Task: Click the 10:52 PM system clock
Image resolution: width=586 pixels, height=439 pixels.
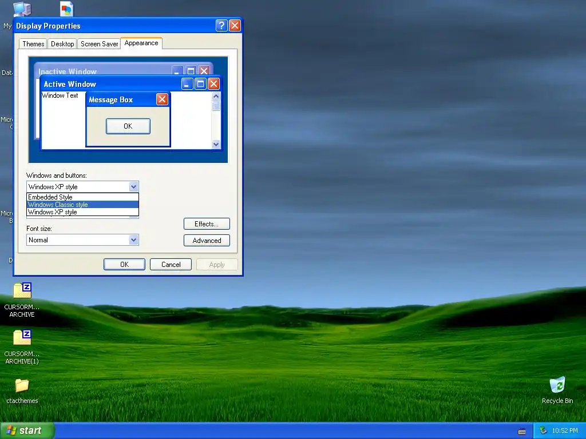Action: point(565,430)
